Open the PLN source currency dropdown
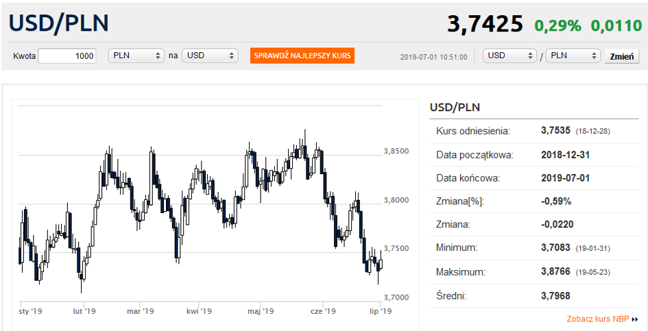This screenshot has width=648, height=331. click(136, 56)
